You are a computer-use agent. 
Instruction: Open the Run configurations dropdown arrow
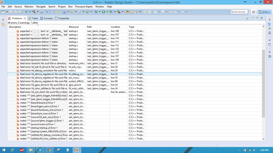(x=107, y=12)
